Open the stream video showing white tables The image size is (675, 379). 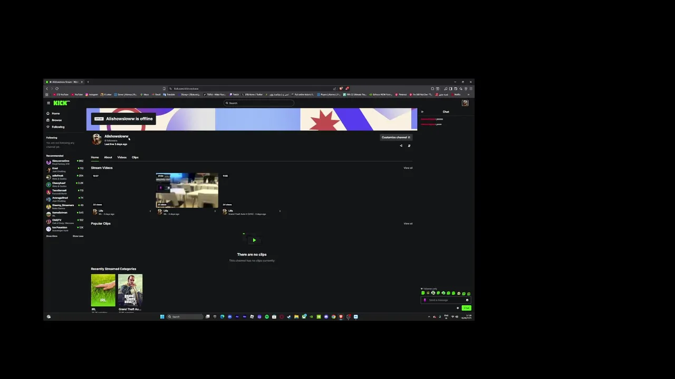coord(187,190)
